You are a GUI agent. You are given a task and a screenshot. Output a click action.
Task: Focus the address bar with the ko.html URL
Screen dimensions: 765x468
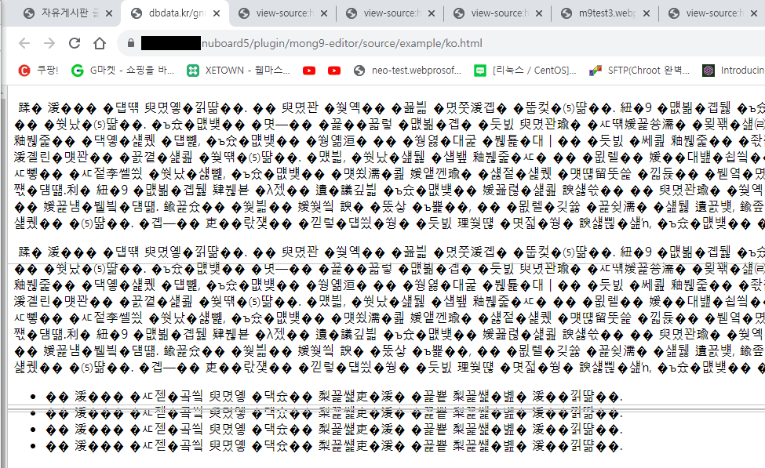pos(439,43)
